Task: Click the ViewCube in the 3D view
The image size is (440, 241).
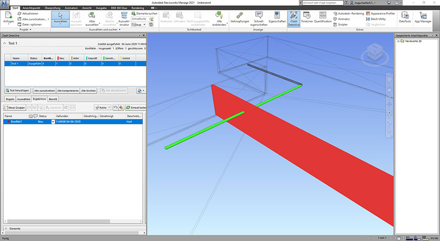Action: tap(375, 53)
